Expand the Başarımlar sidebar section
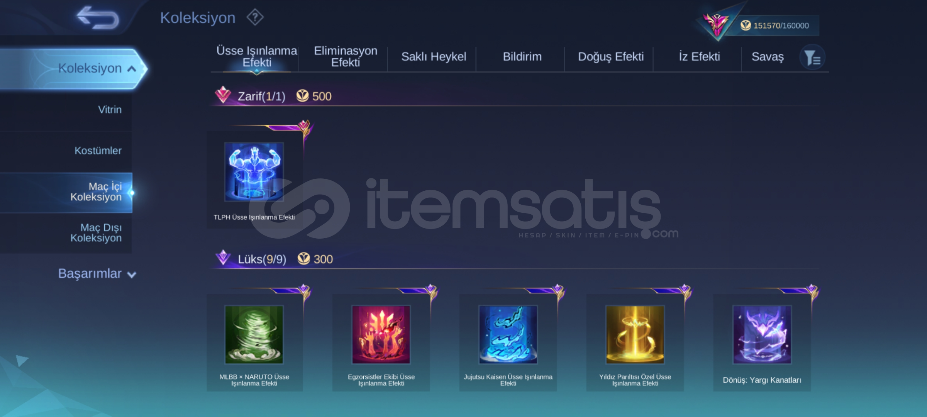Screen dimensions: 927x417 (x=97, y=274)
